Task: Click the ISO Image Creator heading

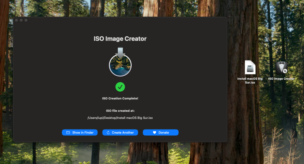Action: [120, 39]
